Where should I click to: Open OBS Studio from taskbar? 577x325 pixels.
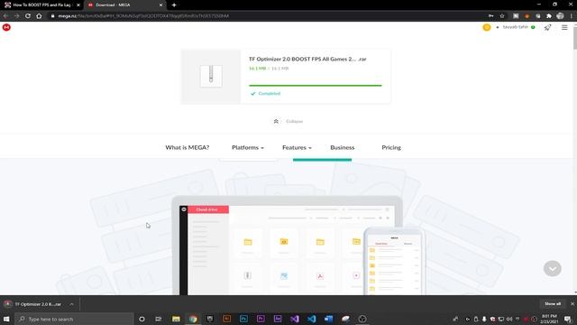click(x=362, y=319)
